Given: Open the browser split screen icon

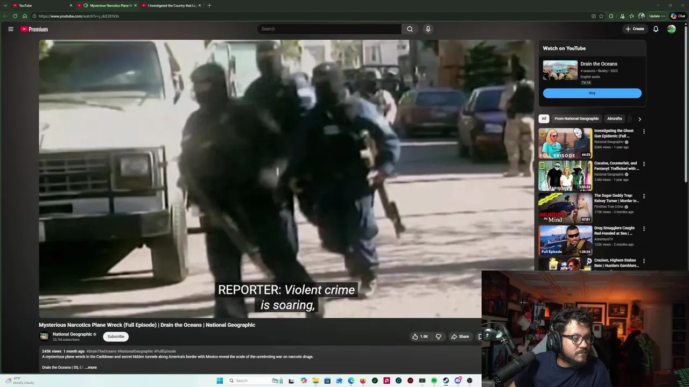Looking at the screenshot, I should pos(593,16).
